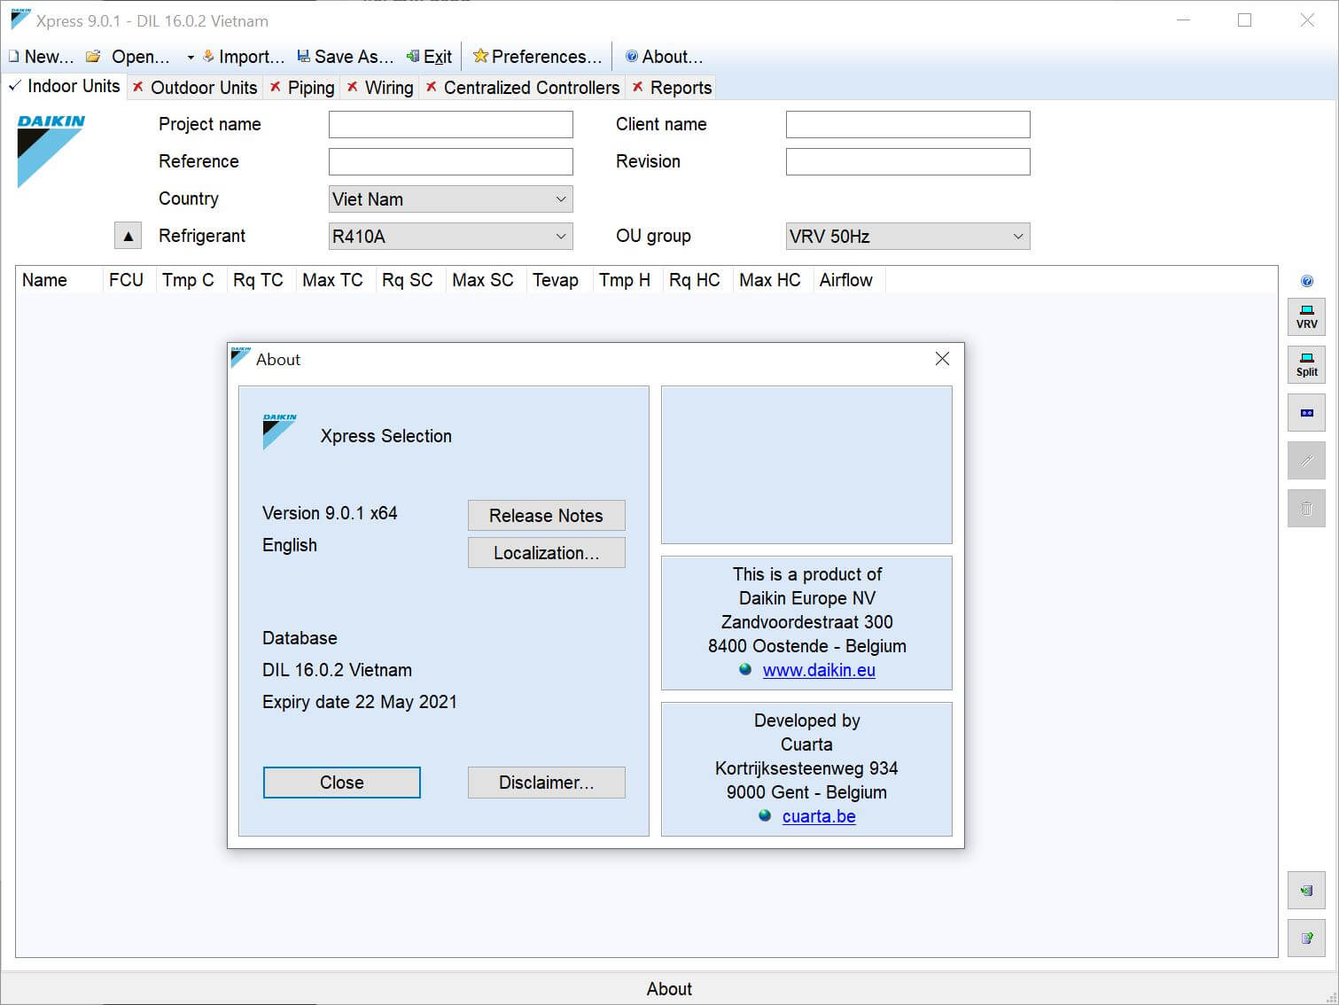This screenshot has height=1005, width=1339.
Task: Go to the Piping tab
Action: click(302, 88)
